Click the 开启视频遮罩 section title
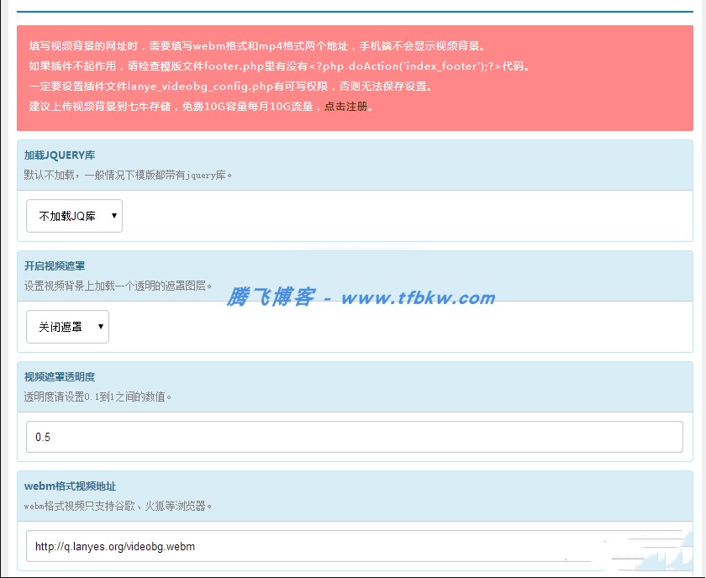Screen dimensions: 706x578 tap(52, 266)
